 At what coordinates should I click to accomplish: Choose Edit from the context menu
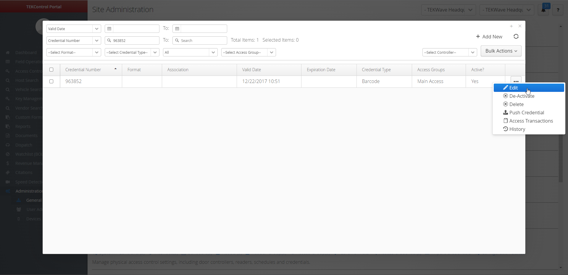tap(513, 88)
